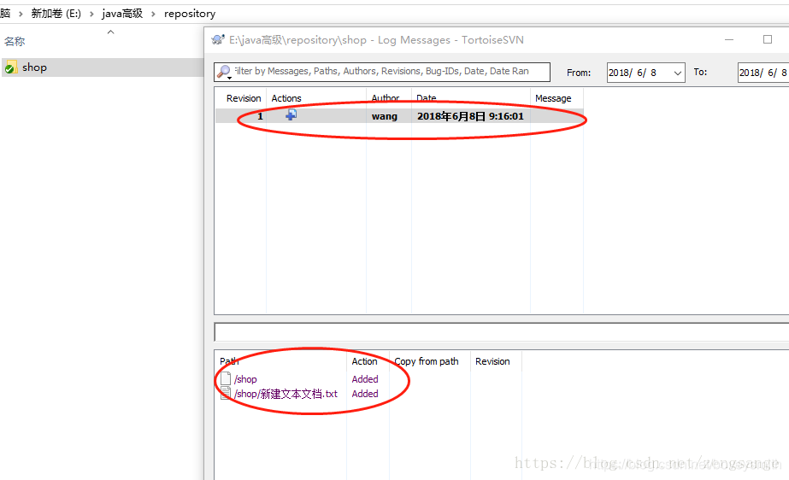
Task: Click the filter by messages input box
Action: tap(382, 72)
